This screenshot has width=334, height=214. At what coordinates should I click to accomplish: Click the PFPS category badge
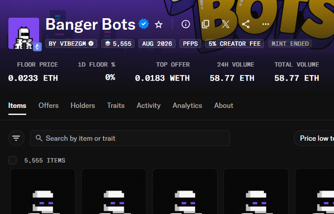pos(190,44)
